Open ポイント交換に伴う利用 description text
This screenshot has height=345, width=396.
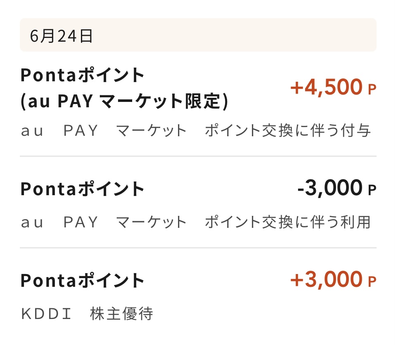pyautogui.click(x=288, y=222)
